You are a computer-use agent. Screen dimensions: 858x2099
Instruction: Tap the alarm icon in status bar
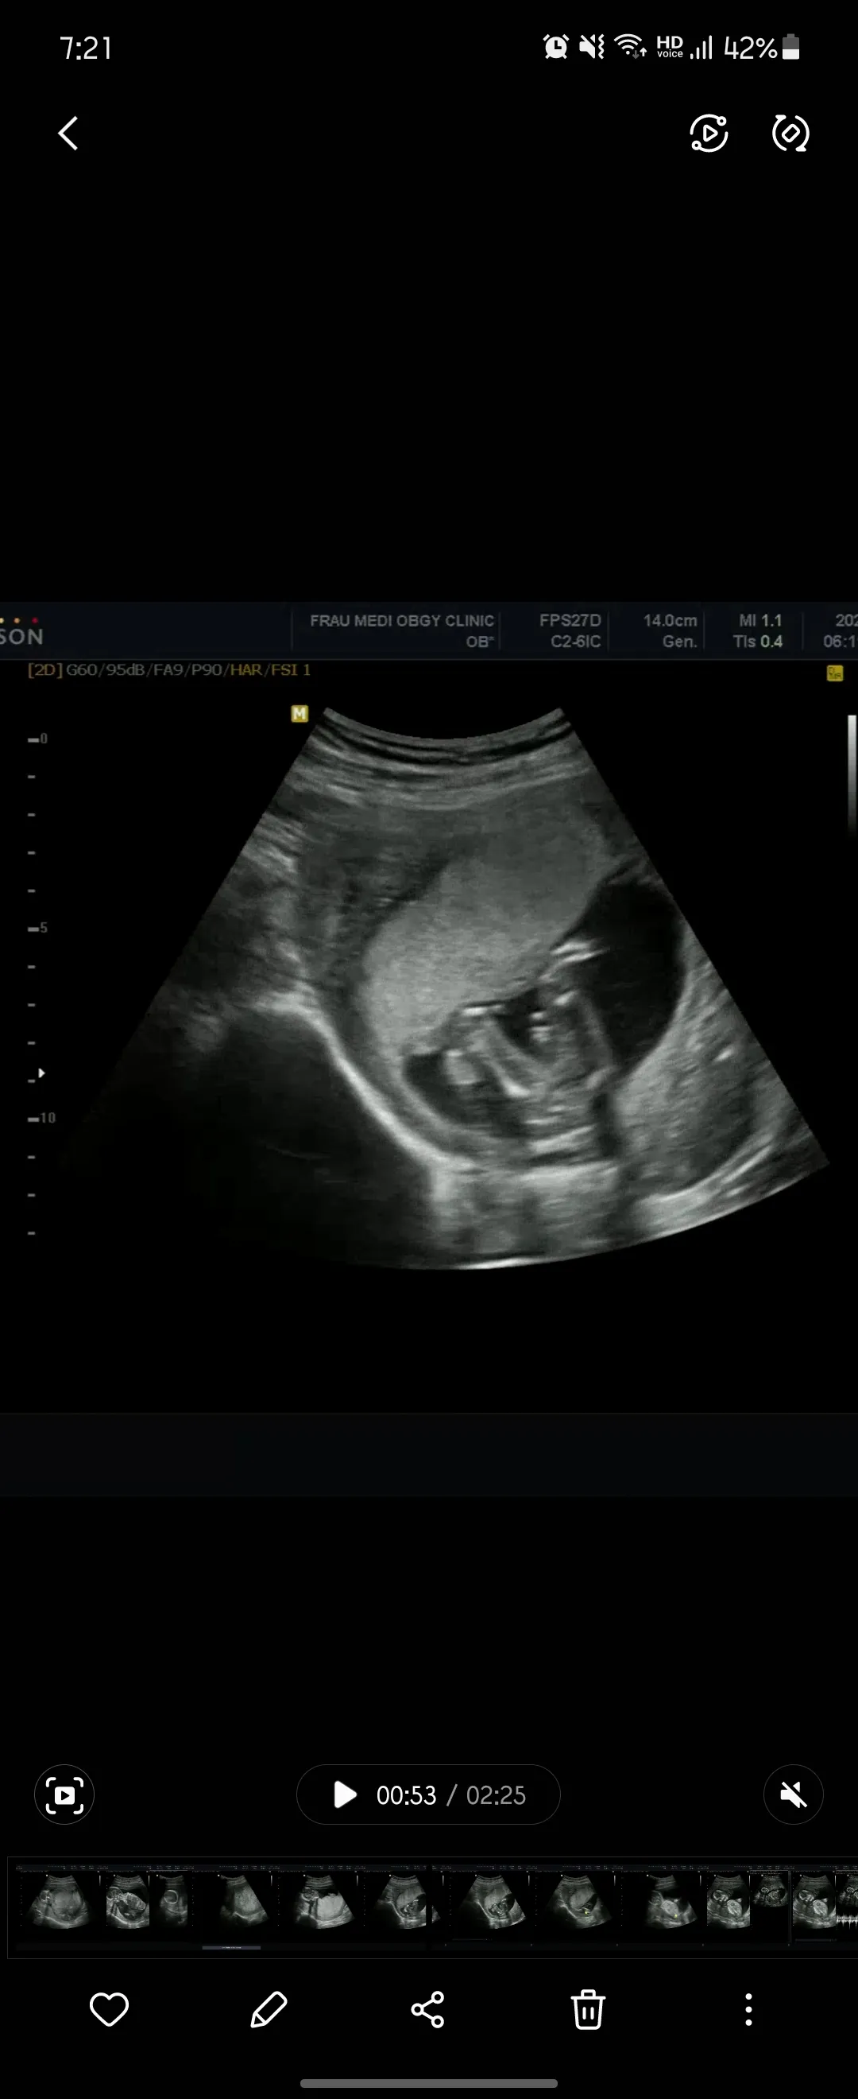pos(556,47)
